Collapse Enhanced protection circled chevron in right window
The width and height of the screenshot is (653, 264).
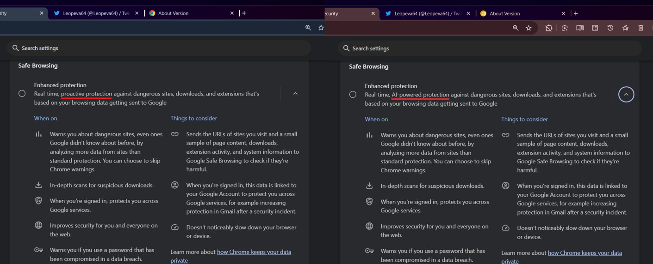626,95
